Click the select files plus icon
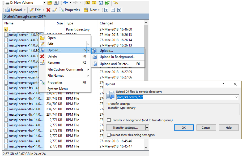This screenshot has height=157, width=243. click(x=106, y=10)
